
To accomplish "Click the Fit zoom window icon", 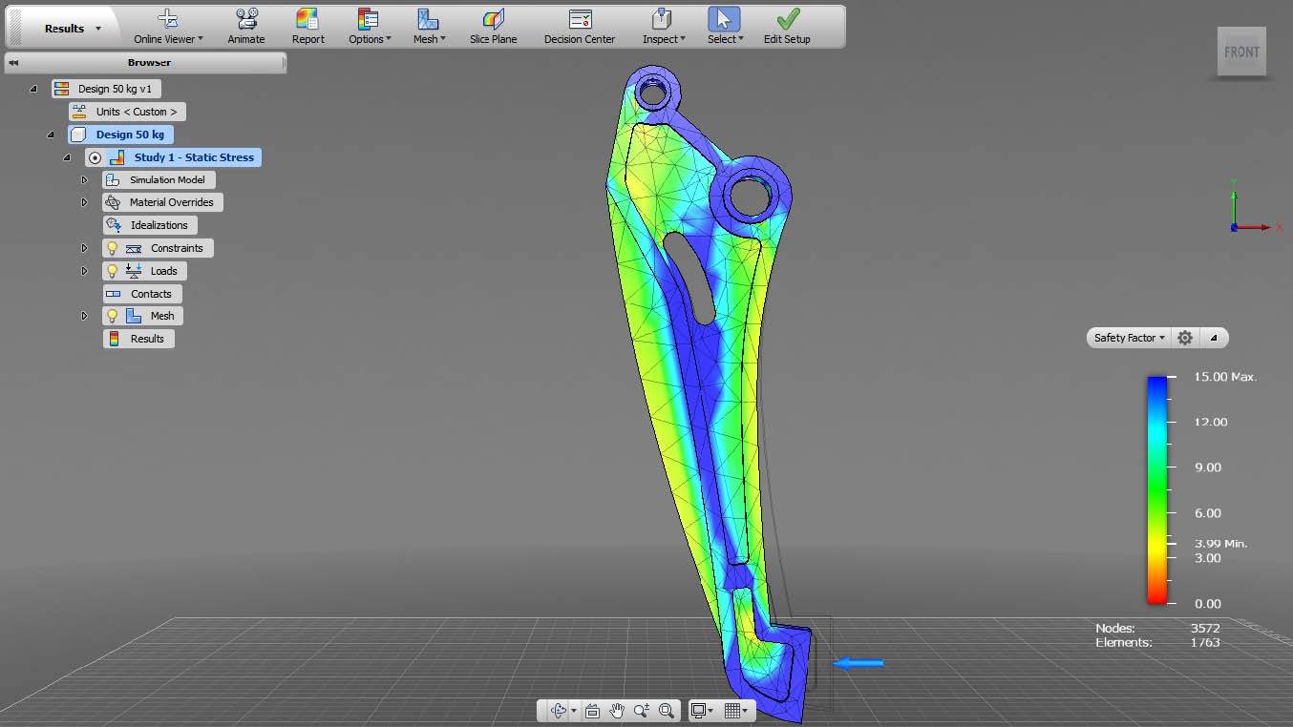I will click(x=667, y=711).
